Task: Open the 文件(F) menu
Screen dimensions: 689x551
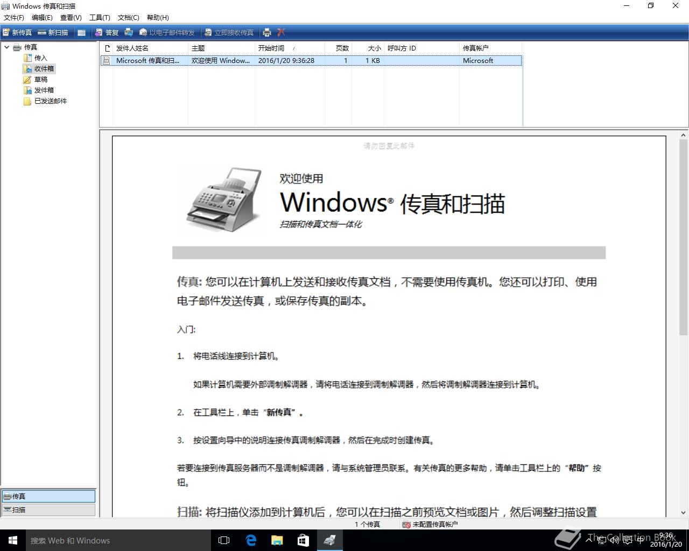Action: click(13, 17)
